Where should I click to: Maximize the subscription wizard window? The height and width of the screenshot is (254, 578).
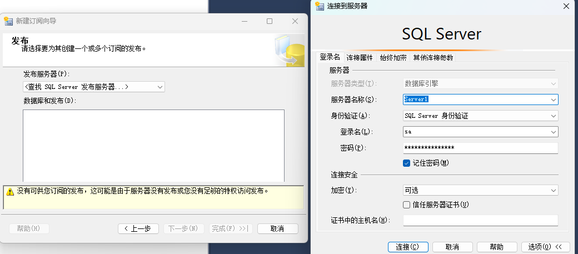tap(270, 21)
